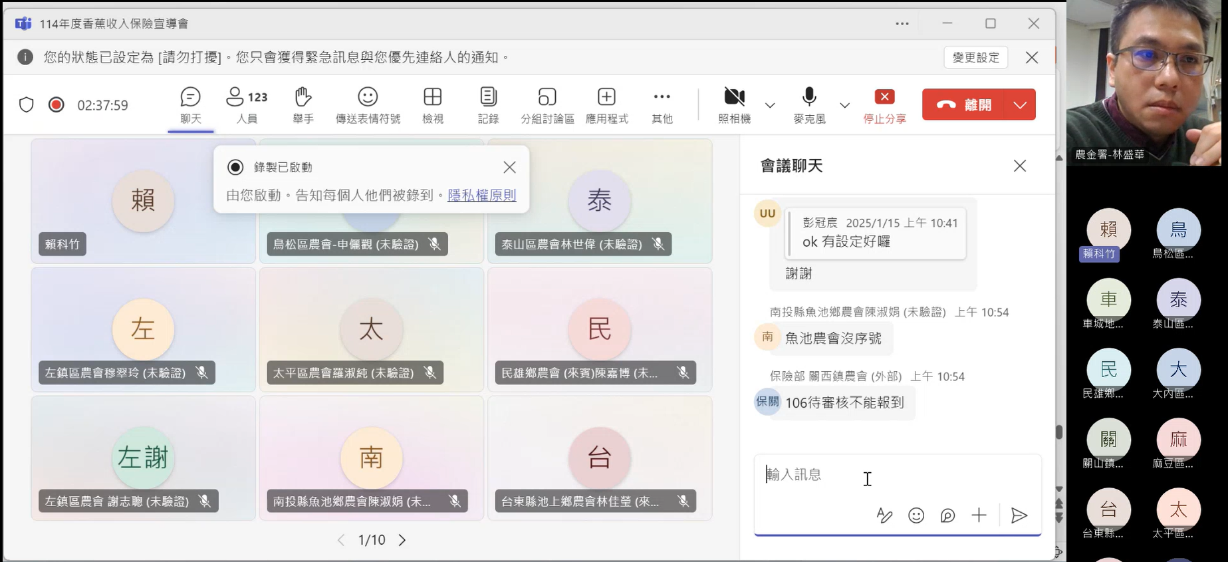
Task: Open the emoji picker in chat
Action: tap(916, 515)
